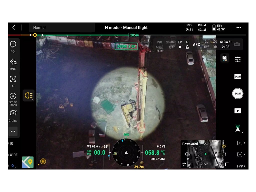This screenshot has height=192, width=256.
Task: Tap the battery level progress bar
Action: 127,35
